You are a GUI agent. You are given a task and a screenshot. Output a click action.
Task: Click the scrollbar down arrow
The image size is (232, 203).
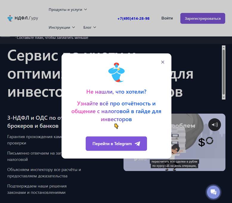point(224,97)
